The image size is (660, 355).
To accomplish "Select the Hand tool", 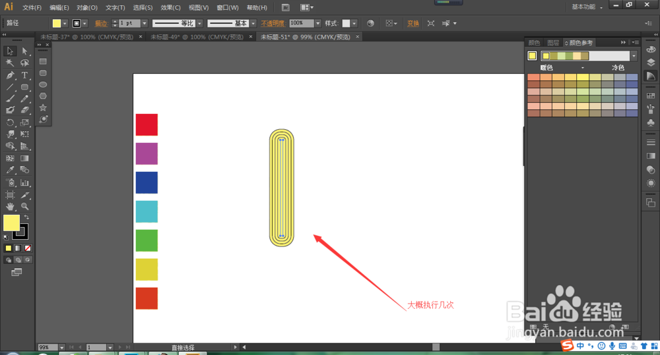I will 10,206.
